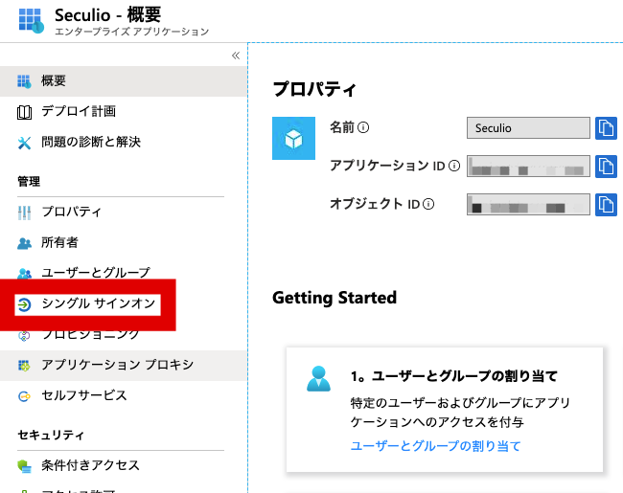Click the 概要 grid icon in sidebar

click(24, 81)
